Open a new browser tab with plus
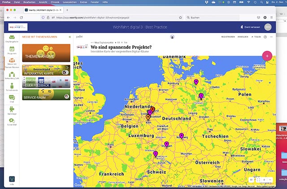The width and height of the screenshot is (287, 189). (x=67, y=10)
